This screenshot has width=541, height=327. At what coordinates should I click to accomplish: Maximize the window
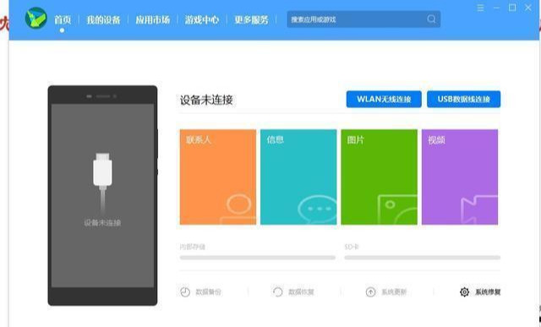point(512,8)
